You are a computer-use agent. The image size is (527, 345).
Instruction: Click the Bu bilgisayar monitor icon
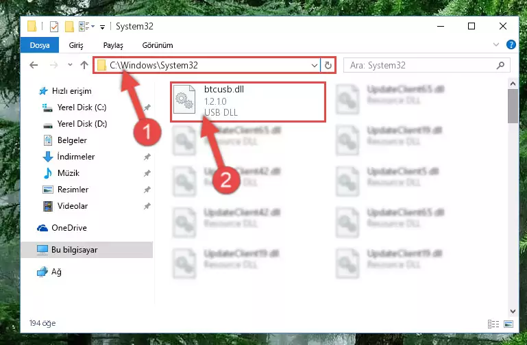click(42, 250)
